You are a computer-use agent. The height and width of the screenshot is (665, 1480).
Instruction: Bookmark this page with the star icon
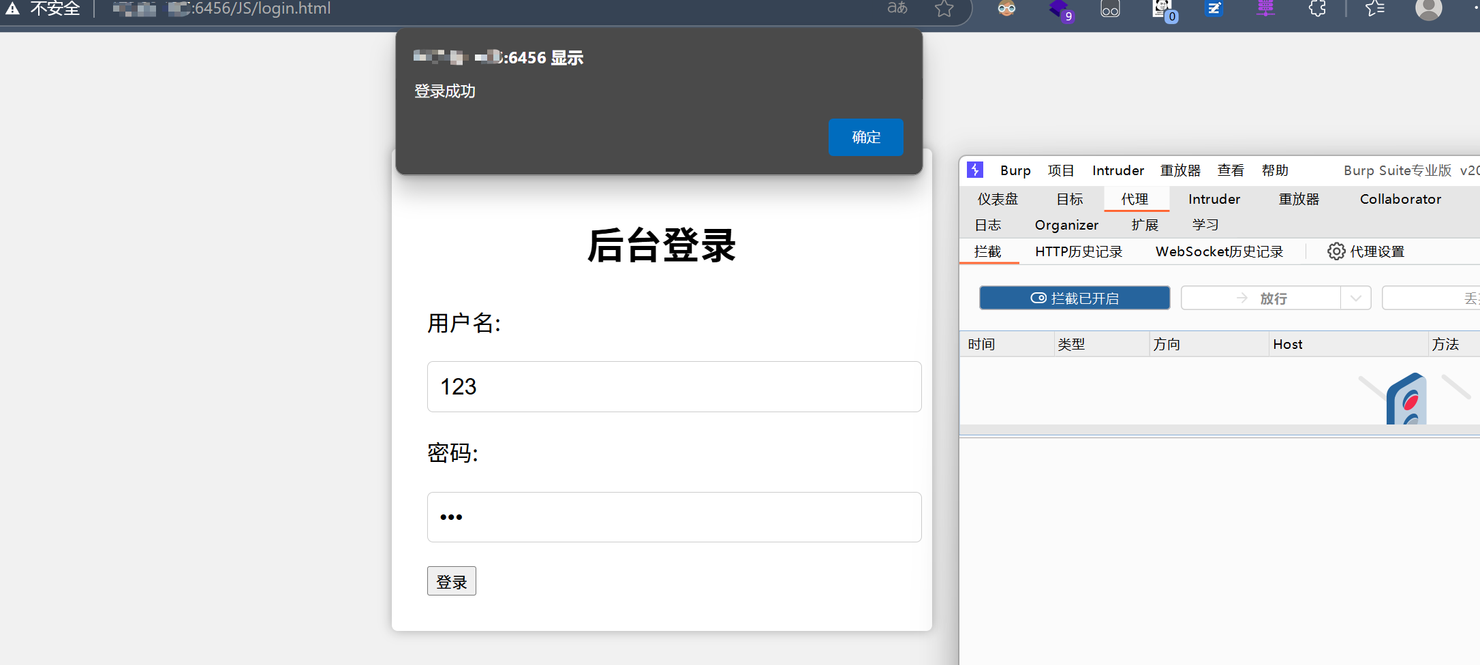coord(944,8)
